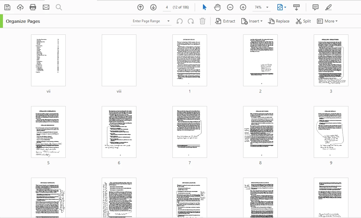Select page 2 thumbnail

260,60
